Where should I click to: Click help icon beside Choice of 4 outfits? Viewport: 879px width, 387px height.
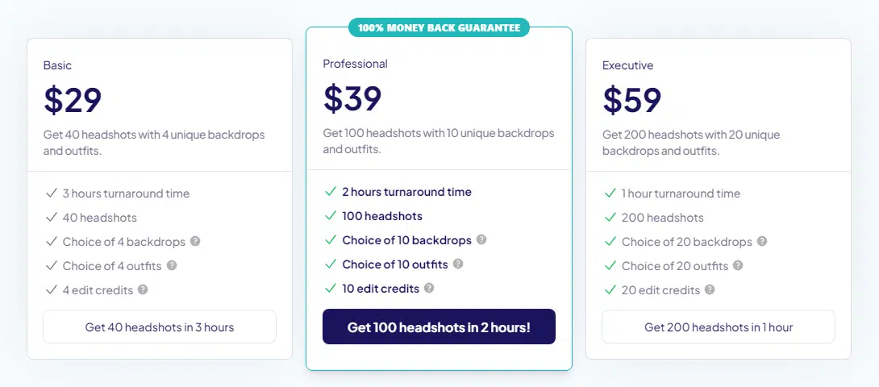pyautogui.click(x=172, y=265)
